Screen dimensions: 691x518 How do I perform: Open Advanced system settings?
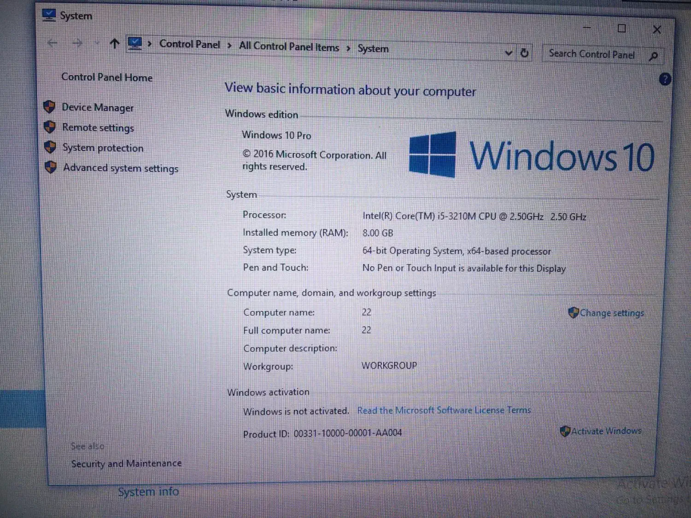click(x=121, y=168)
